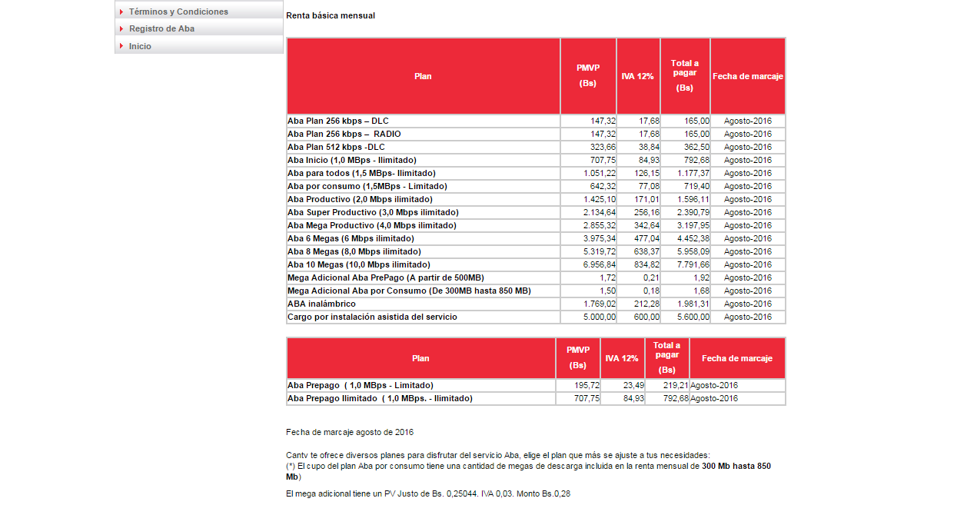
Task: Click Fecha de marcaje header in first table
Action: coord(747,76)
